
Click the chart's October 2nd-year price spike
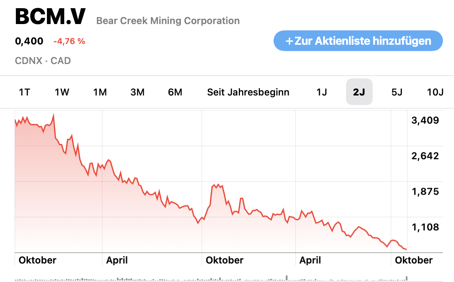tap(218, 185)
